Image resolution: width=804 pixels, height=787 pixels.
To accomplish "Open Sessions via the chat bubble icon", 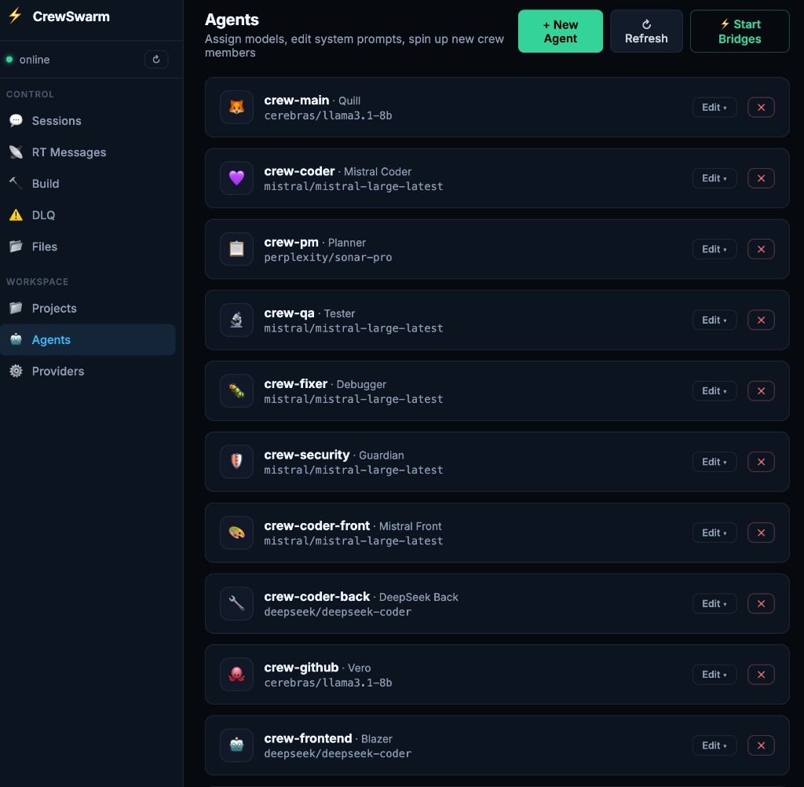I will pyautogui.click(x=16, y=121).
